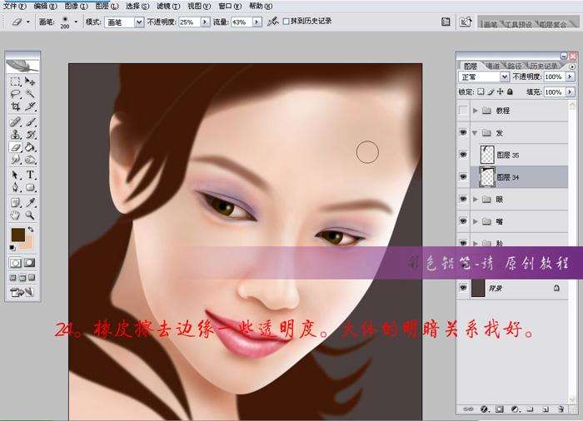Collapse the 发 layer group
This screenshot has width=583, height=421.
coord(476,132)
